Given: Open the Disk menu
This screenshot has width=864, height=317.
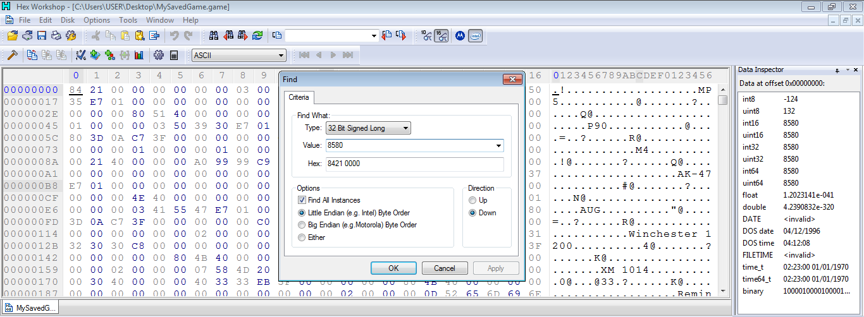Looking at the screenshot, I should coord(68,20).
